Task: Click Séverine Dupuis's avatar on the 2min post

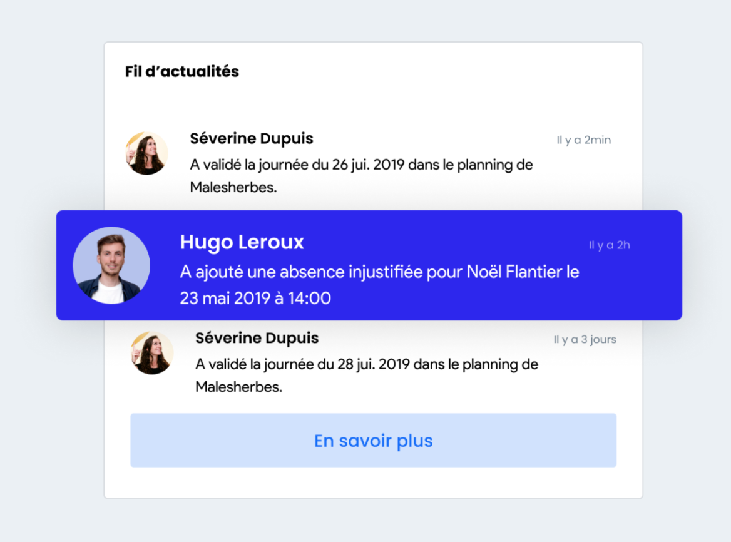Action: 146,153
